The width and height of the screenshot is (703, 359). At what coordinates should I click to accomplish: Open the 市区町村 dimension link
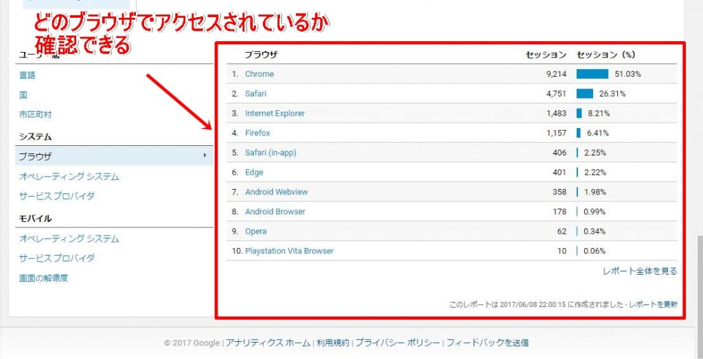tap(36, 114)
